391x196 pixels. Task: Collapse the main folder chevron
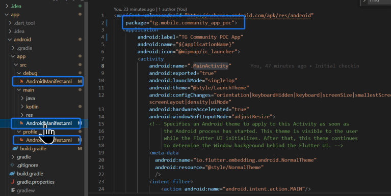click(19, 90)
